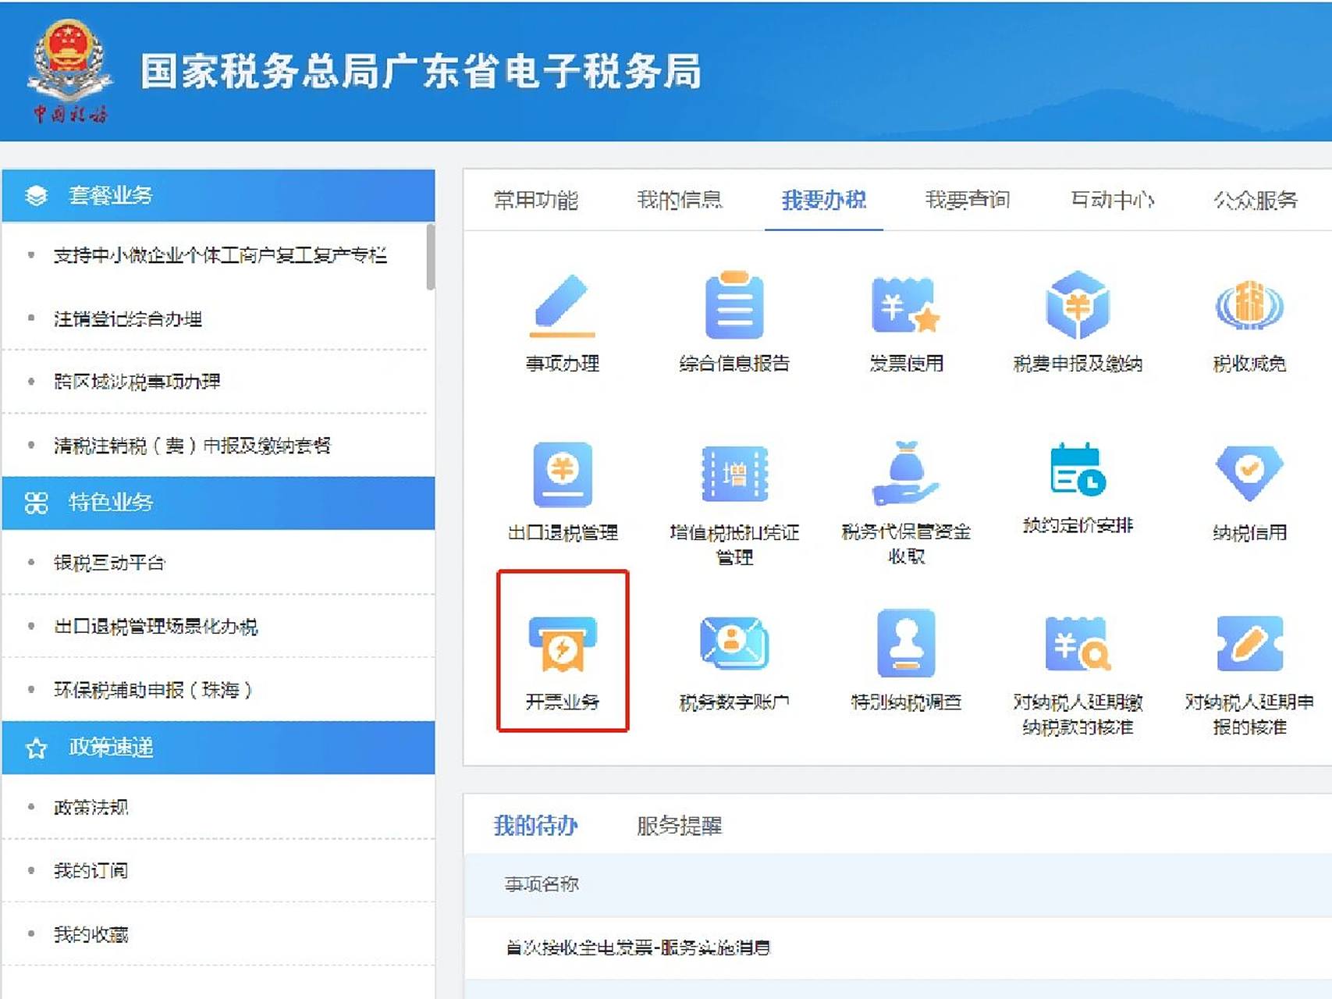
Task: Open the 首次接收全电发票-服务实施消息 item
Action: click(638, 948)
